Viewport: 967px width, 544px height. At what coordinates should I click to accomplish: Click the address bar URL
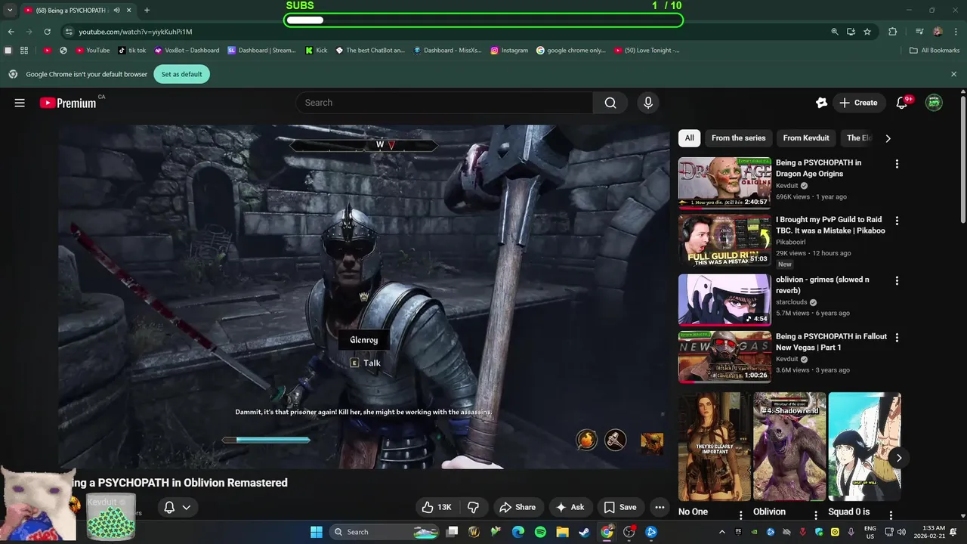point(136,32)
